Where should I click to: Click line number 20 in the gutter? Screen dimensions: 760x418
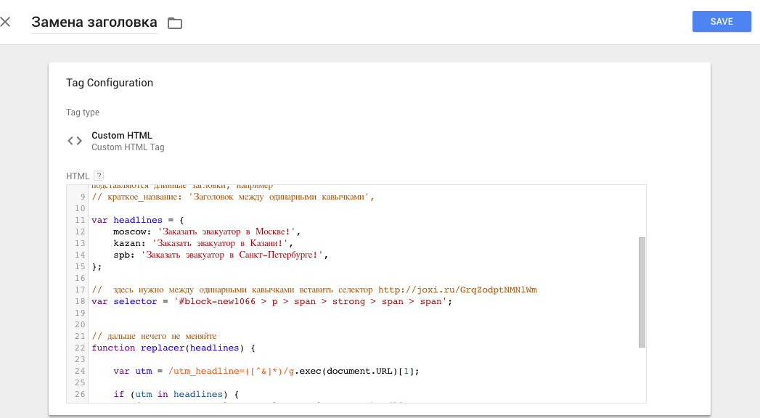79,324
